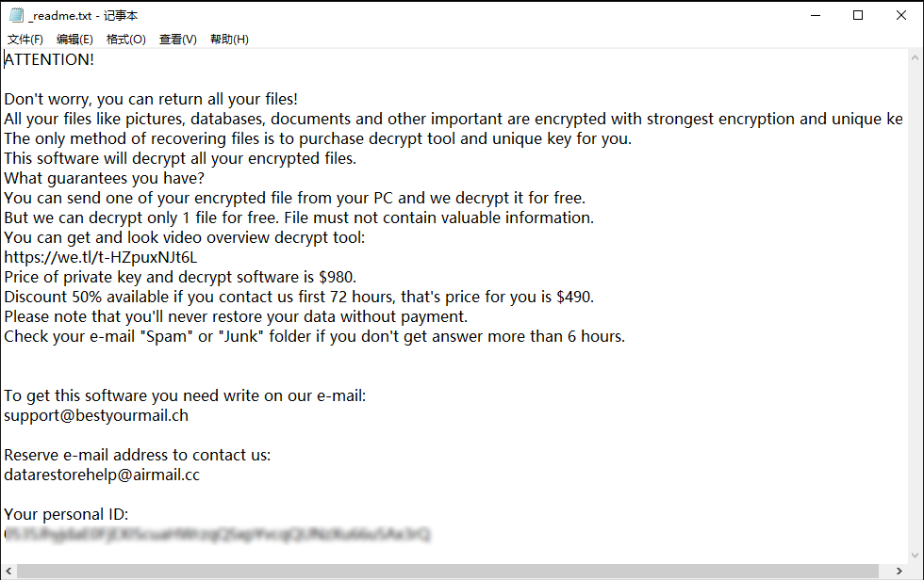Minimize the Notepad window
The height and width of the screenshot is (580, 924).
pyautogui.click(x=814, y=15)
